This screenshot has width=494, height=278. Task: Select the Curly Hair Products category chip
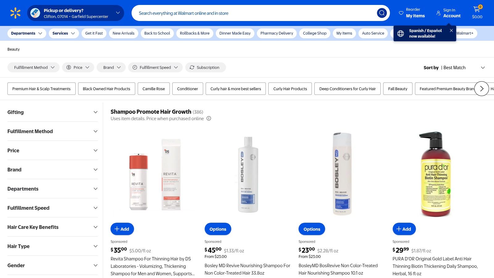click(x=290, y=89)
